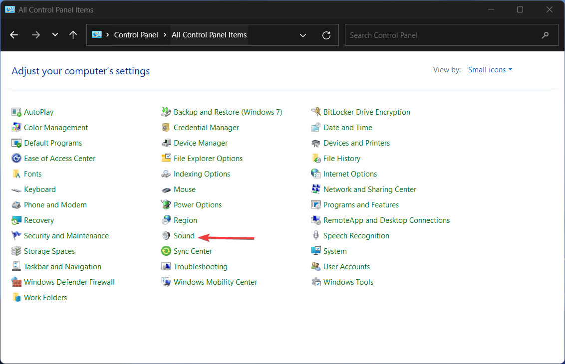The image size is (565, 364).
Task: Click the Mouse icon
Action: click(x=166, y=189)
